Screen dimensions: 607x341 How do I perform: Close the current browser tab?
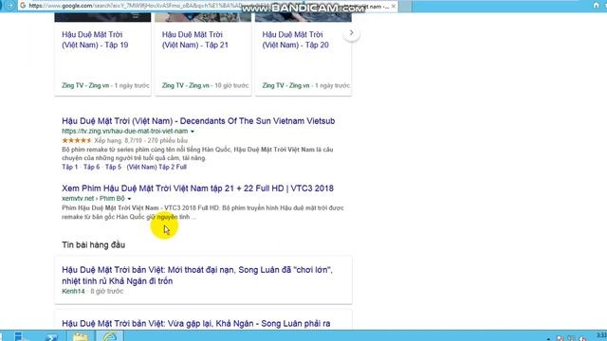[x=394, y=7]
